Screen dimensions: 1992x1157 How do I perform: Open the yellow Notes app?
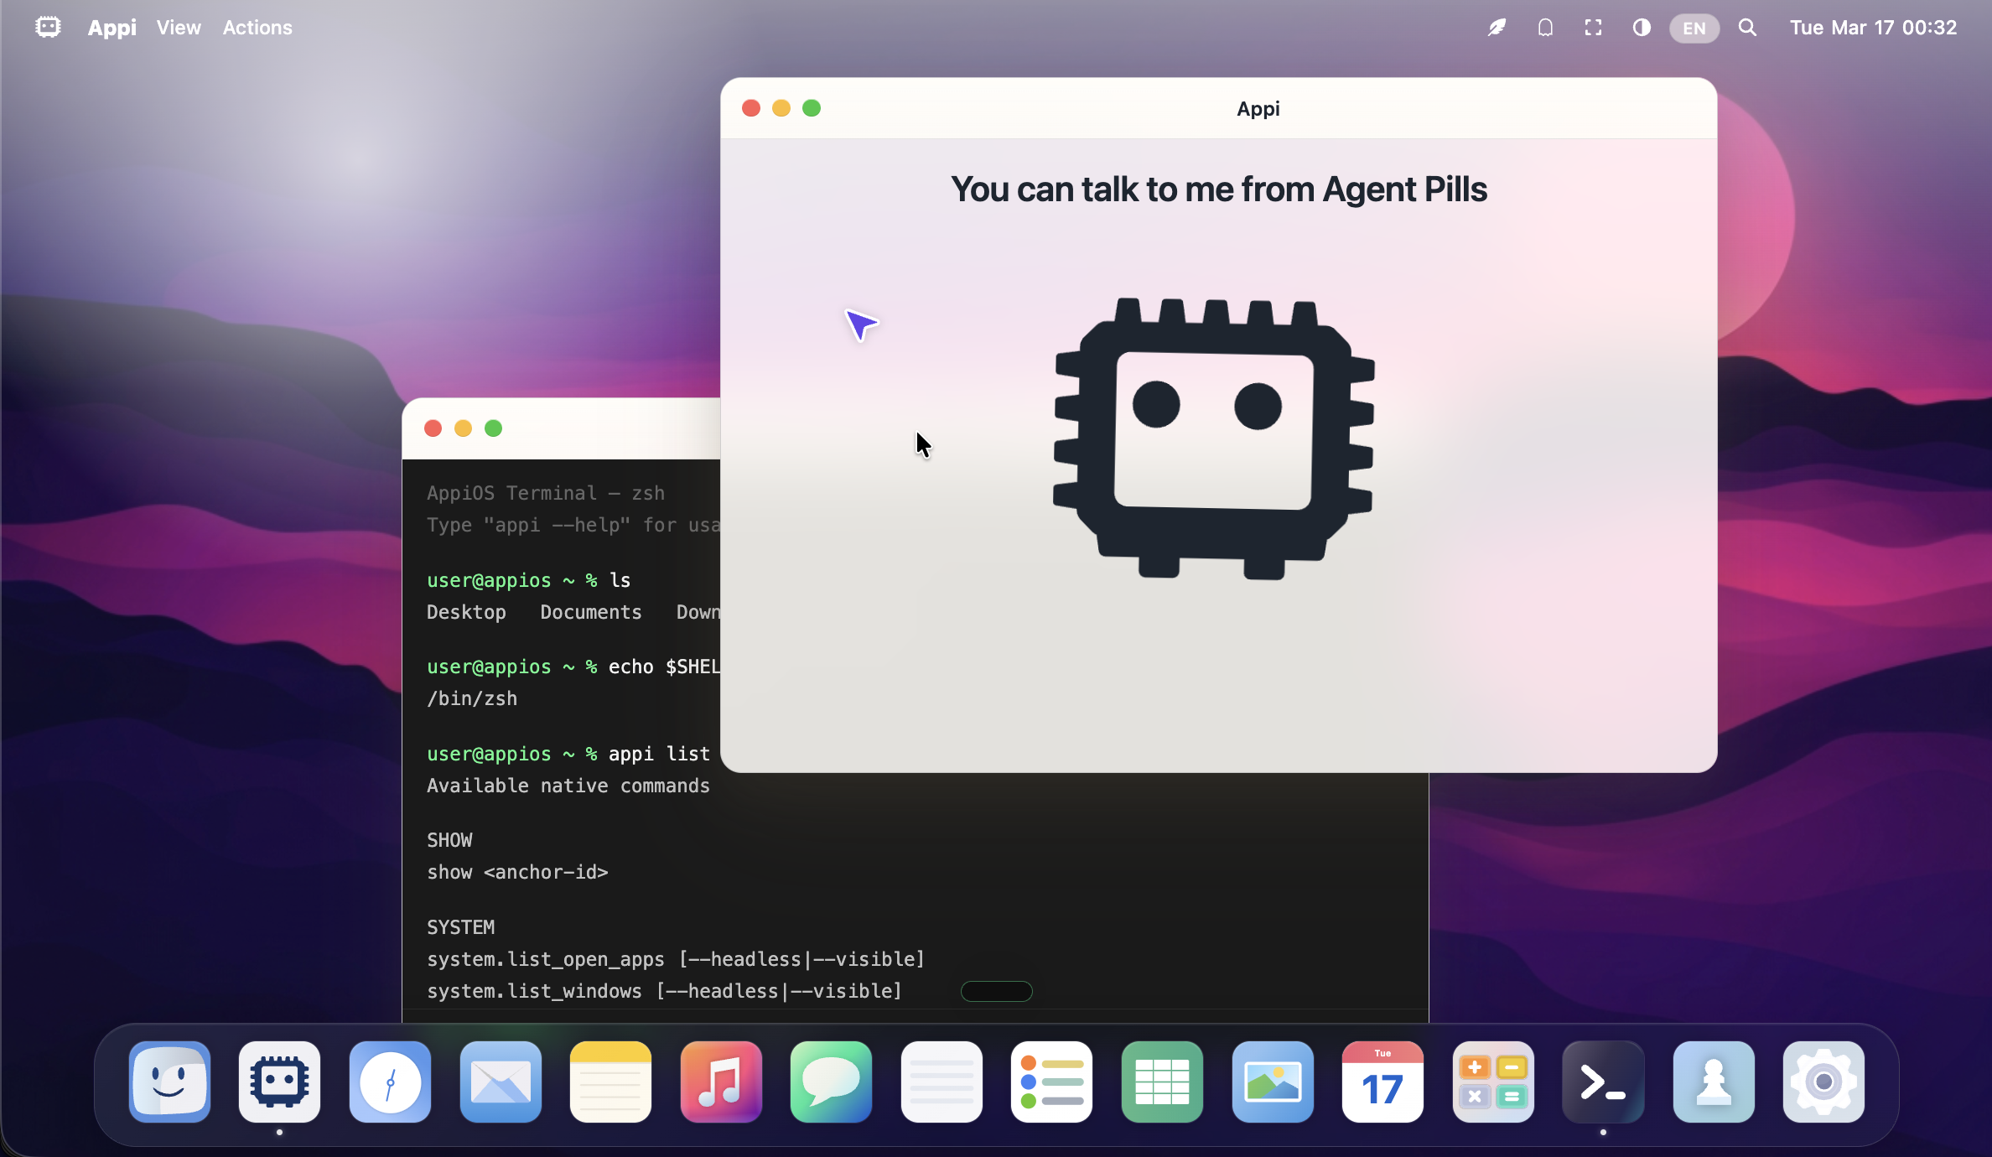[x=610, y=1082]
